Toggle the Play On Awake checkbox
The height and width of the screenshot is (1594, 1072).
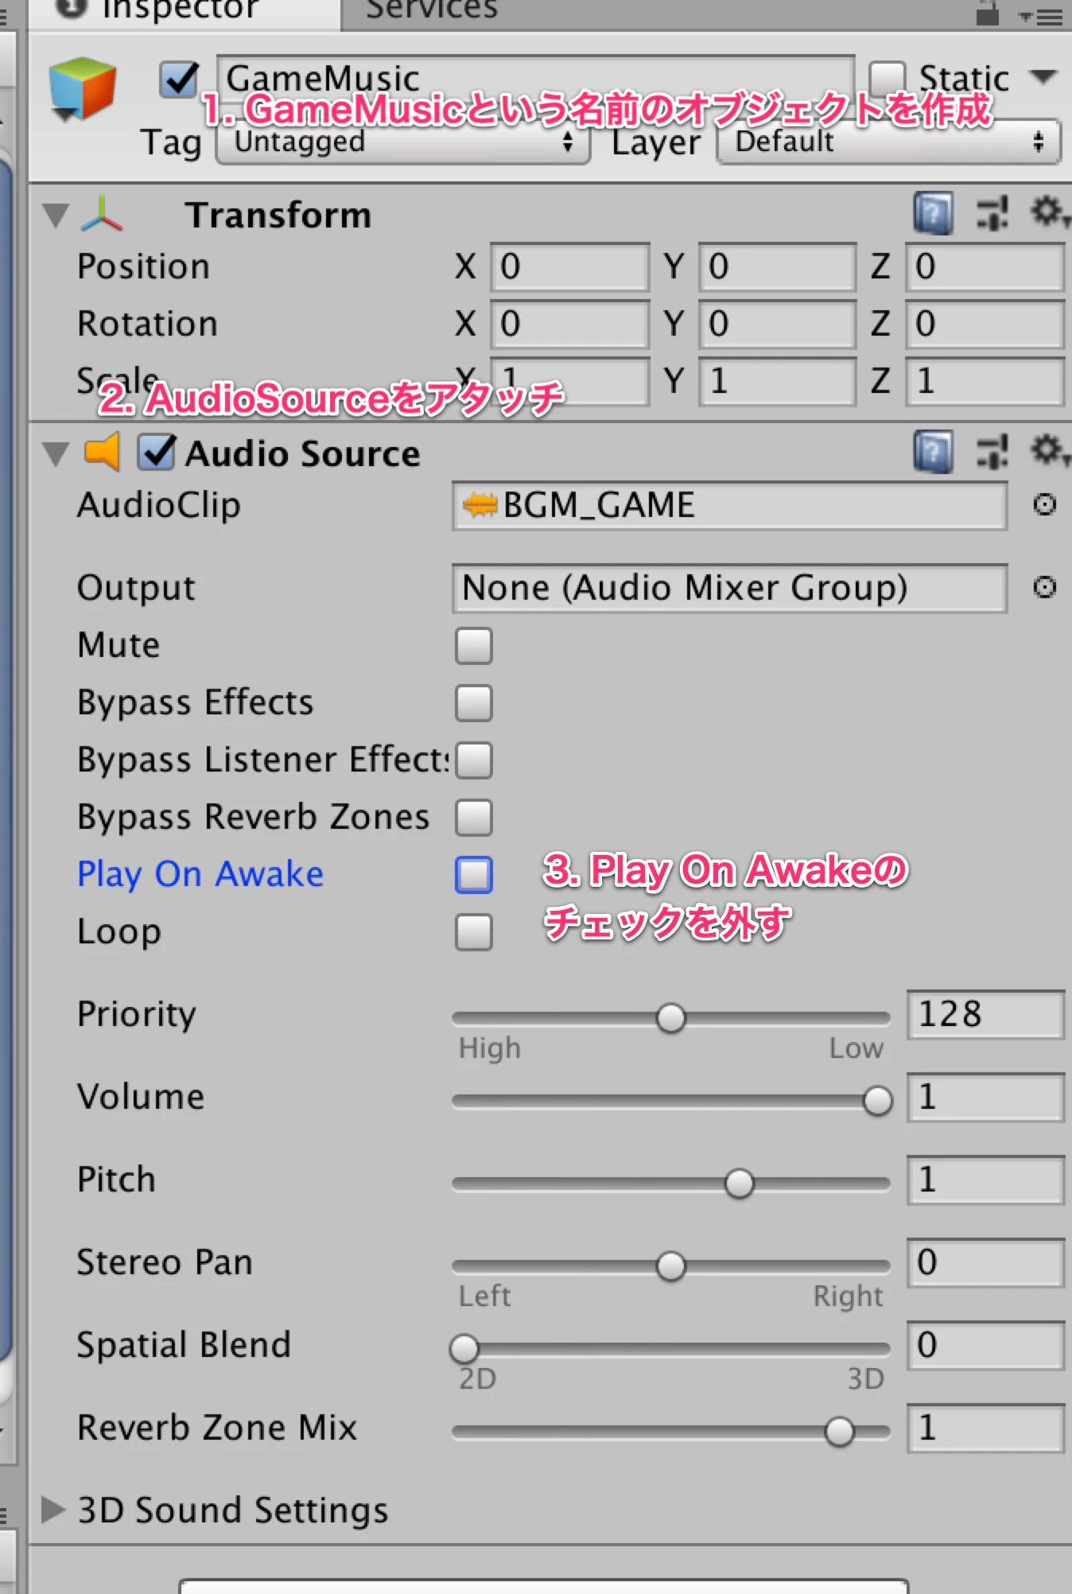pyautogui.click(x=474, y=875)
